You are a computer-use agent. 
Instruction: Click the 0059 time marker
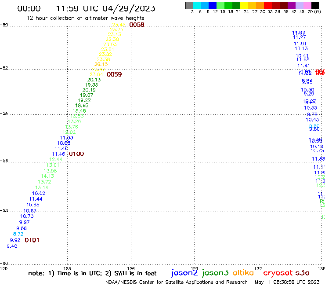click(114, 74)
